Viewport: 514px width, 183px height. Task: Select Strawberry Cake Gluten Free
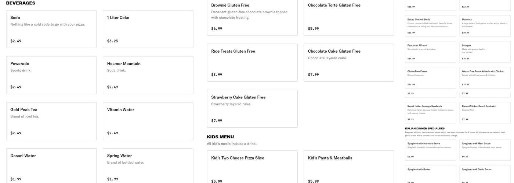click(x=252, y=109)
